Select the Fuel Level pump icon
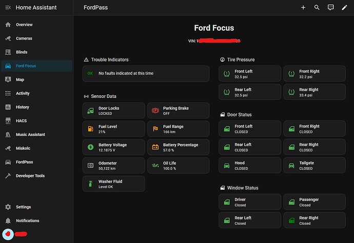The image size is (354, 243). tap(91, 129)
